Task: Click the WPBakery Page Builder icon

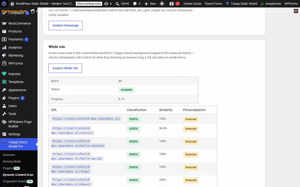Action: point(4,122)
